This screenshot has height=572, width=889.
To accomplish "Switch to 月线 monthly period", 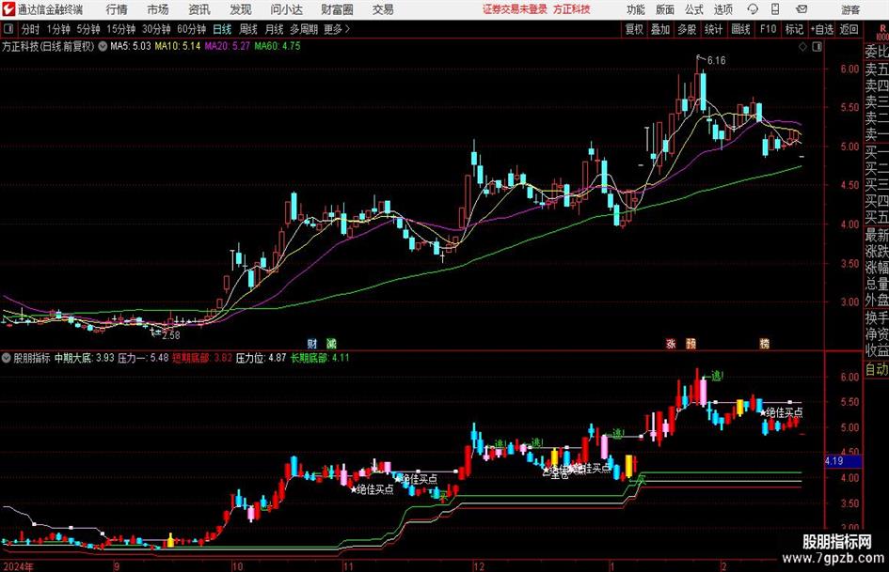I will (x=275, y=29).
